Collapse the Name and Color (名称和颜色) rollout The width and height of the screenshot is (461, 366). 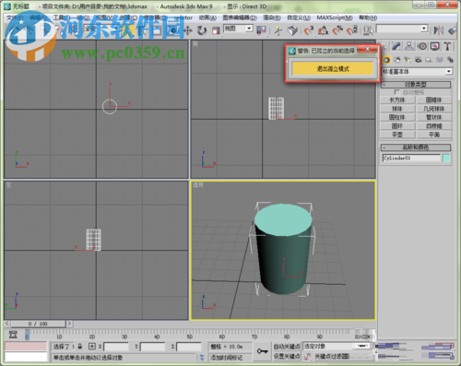pos(416,148)
